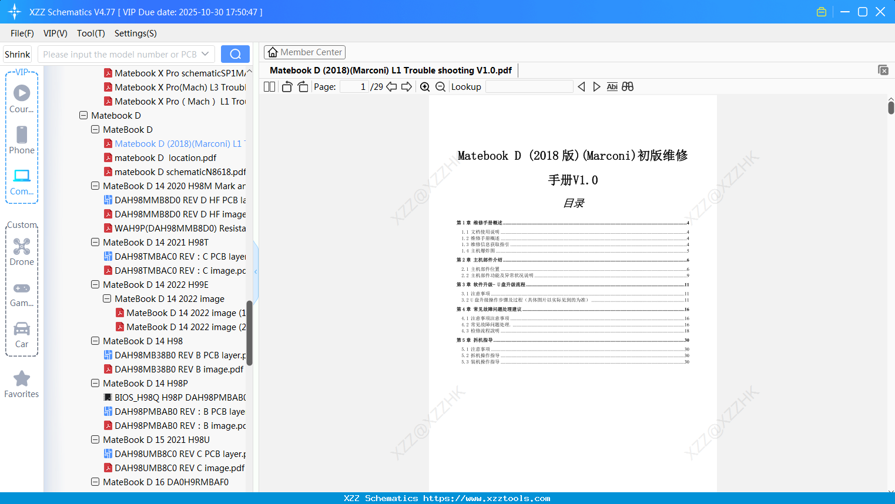The image size is (895, 504).
Task: Open DAH98TMBAC0 REV : C image.pdf
Action: coord(180,271)
